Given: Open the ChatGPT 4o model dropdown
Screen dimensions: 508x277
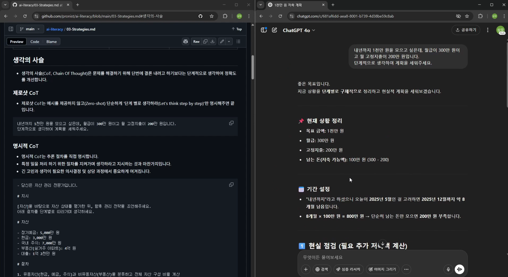Looking at the screenshot, I should pyautogui.click(x=299, y=30).
